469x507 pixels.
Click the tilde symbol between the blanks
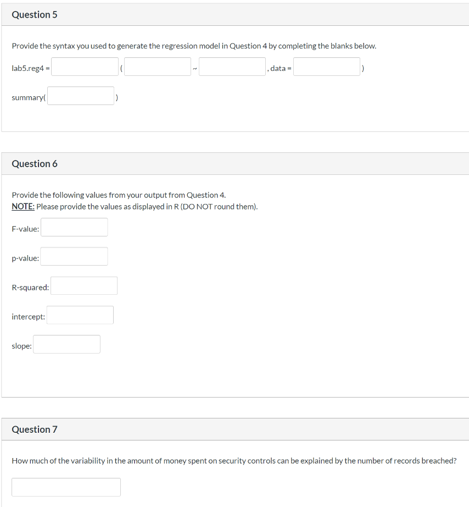click(195, 69)
